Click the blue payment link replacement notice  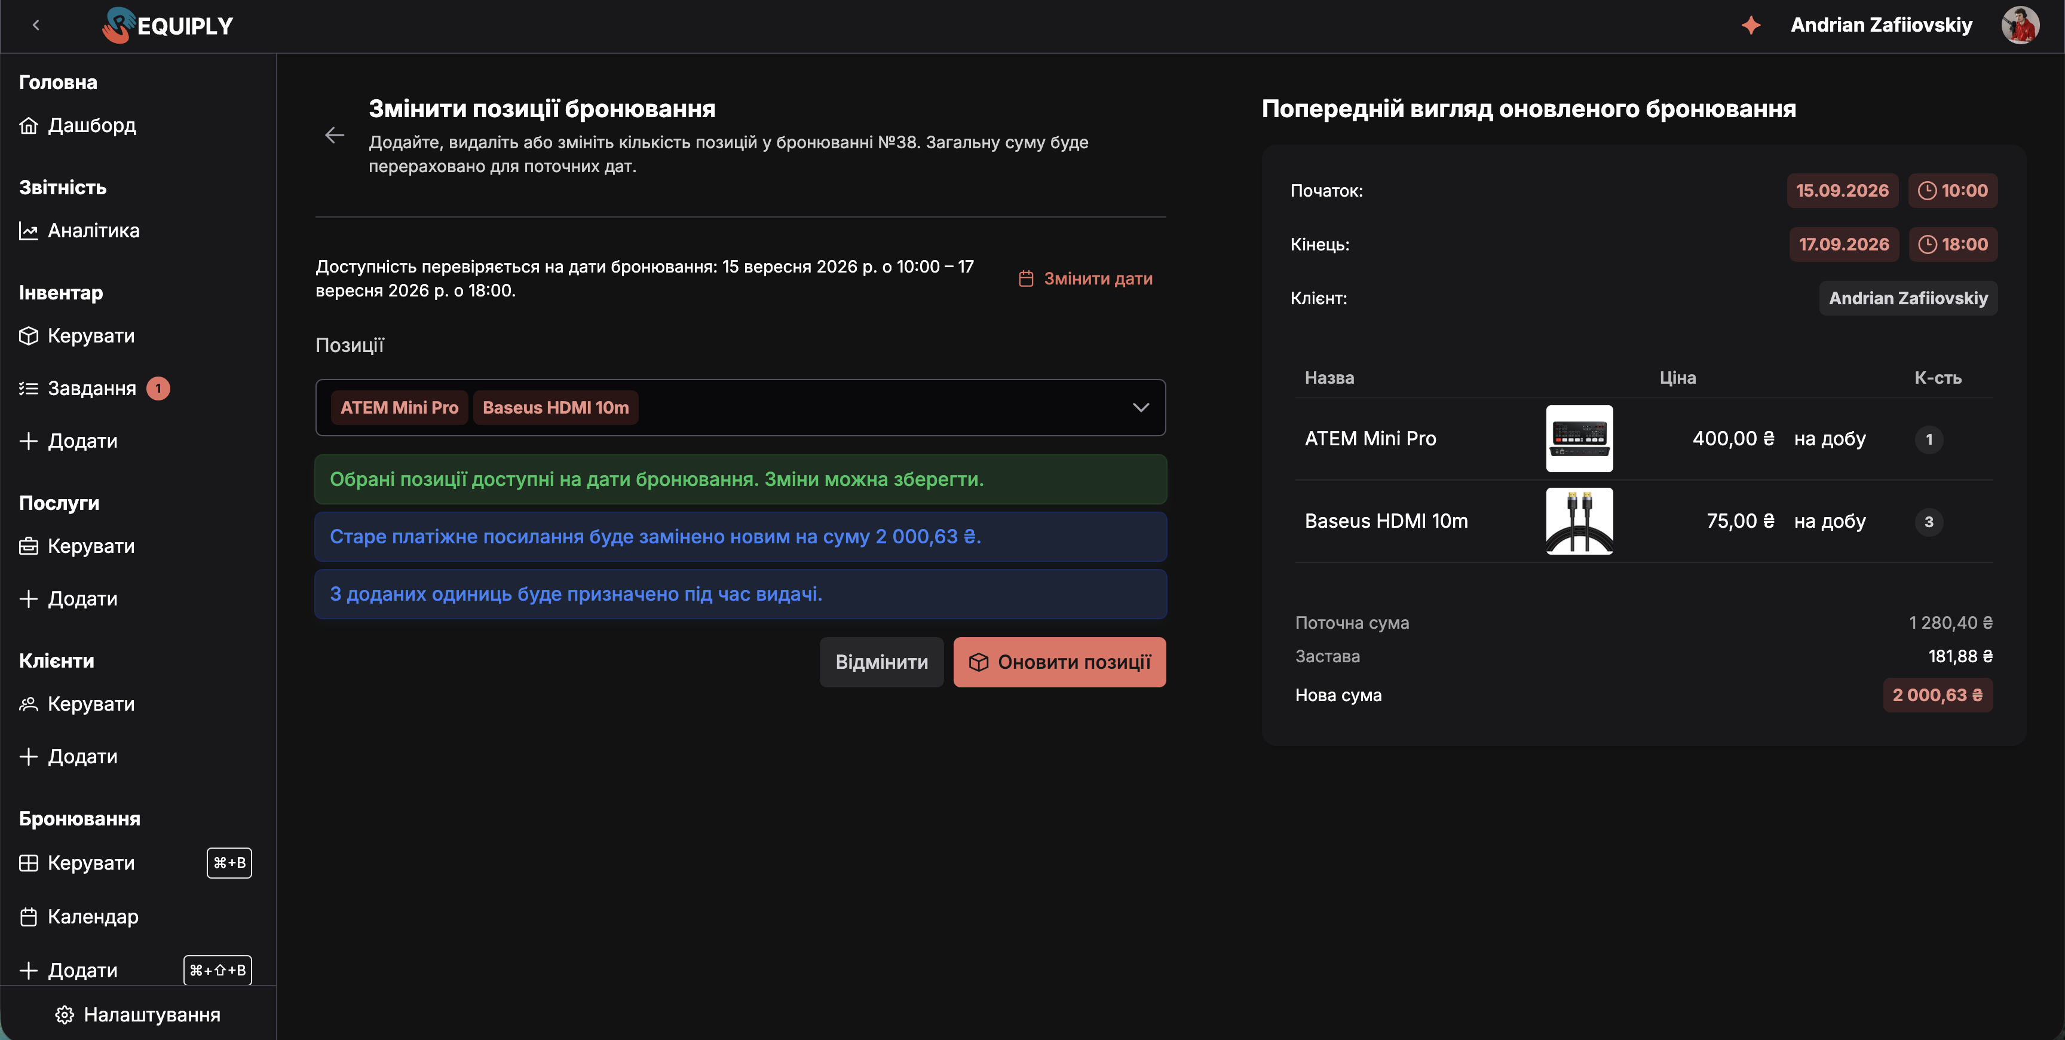pos(741,537)
